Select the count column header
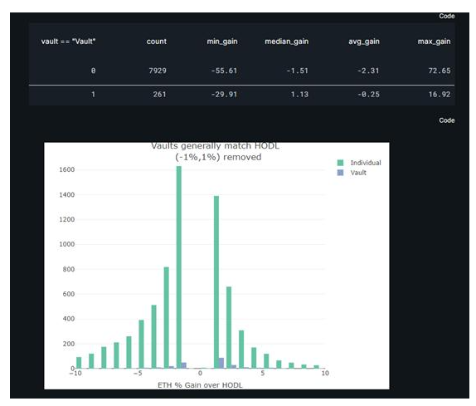 tap(157, 42)
